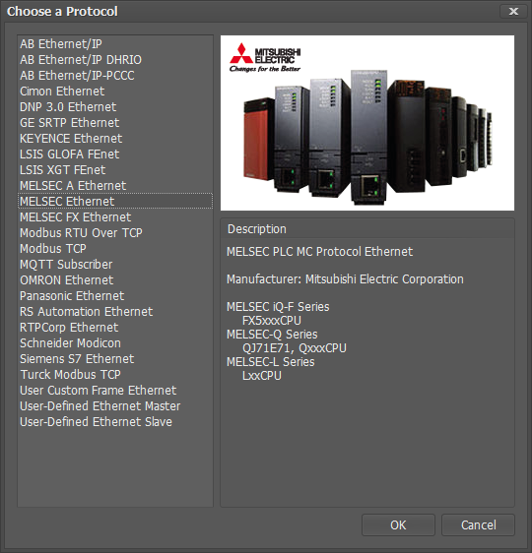
Task: Click 'MELSEC-L Series' text
Action: [270, 362]
